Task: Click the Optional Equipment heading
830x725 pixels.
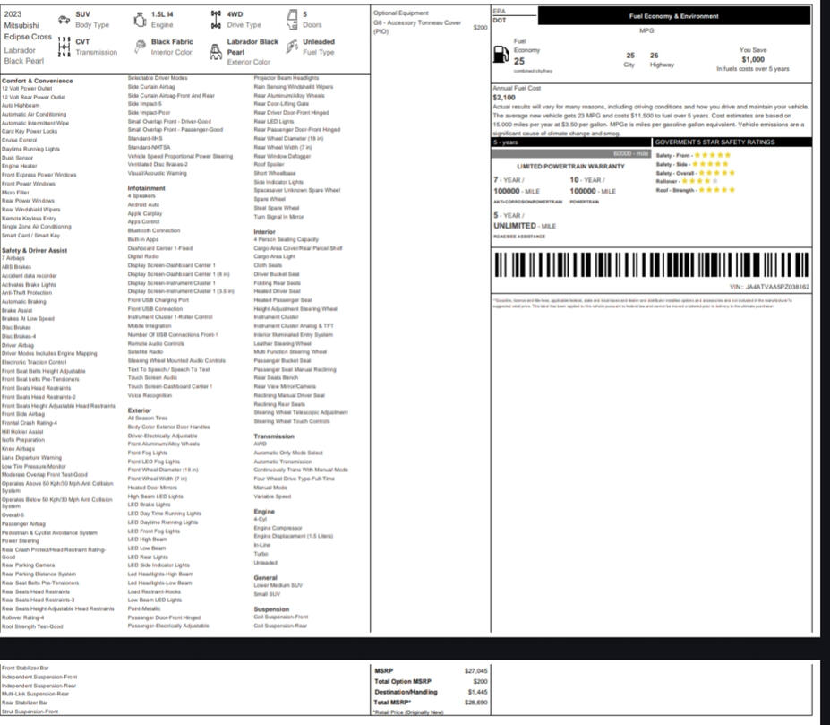Action: [x=401, y=13]
